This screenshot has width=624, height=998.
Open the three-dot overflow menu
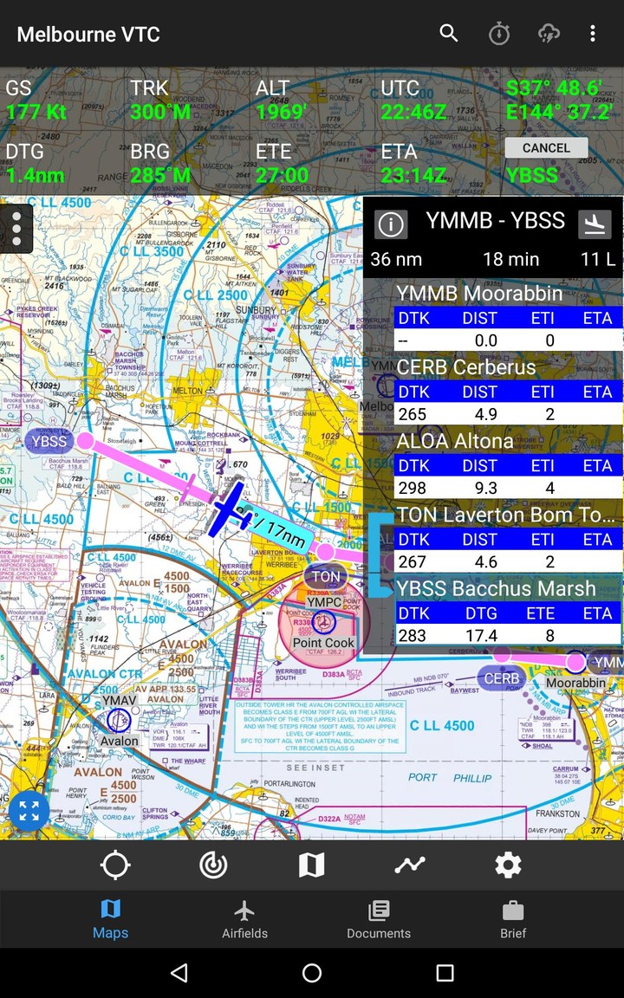[x=593, y=34]
